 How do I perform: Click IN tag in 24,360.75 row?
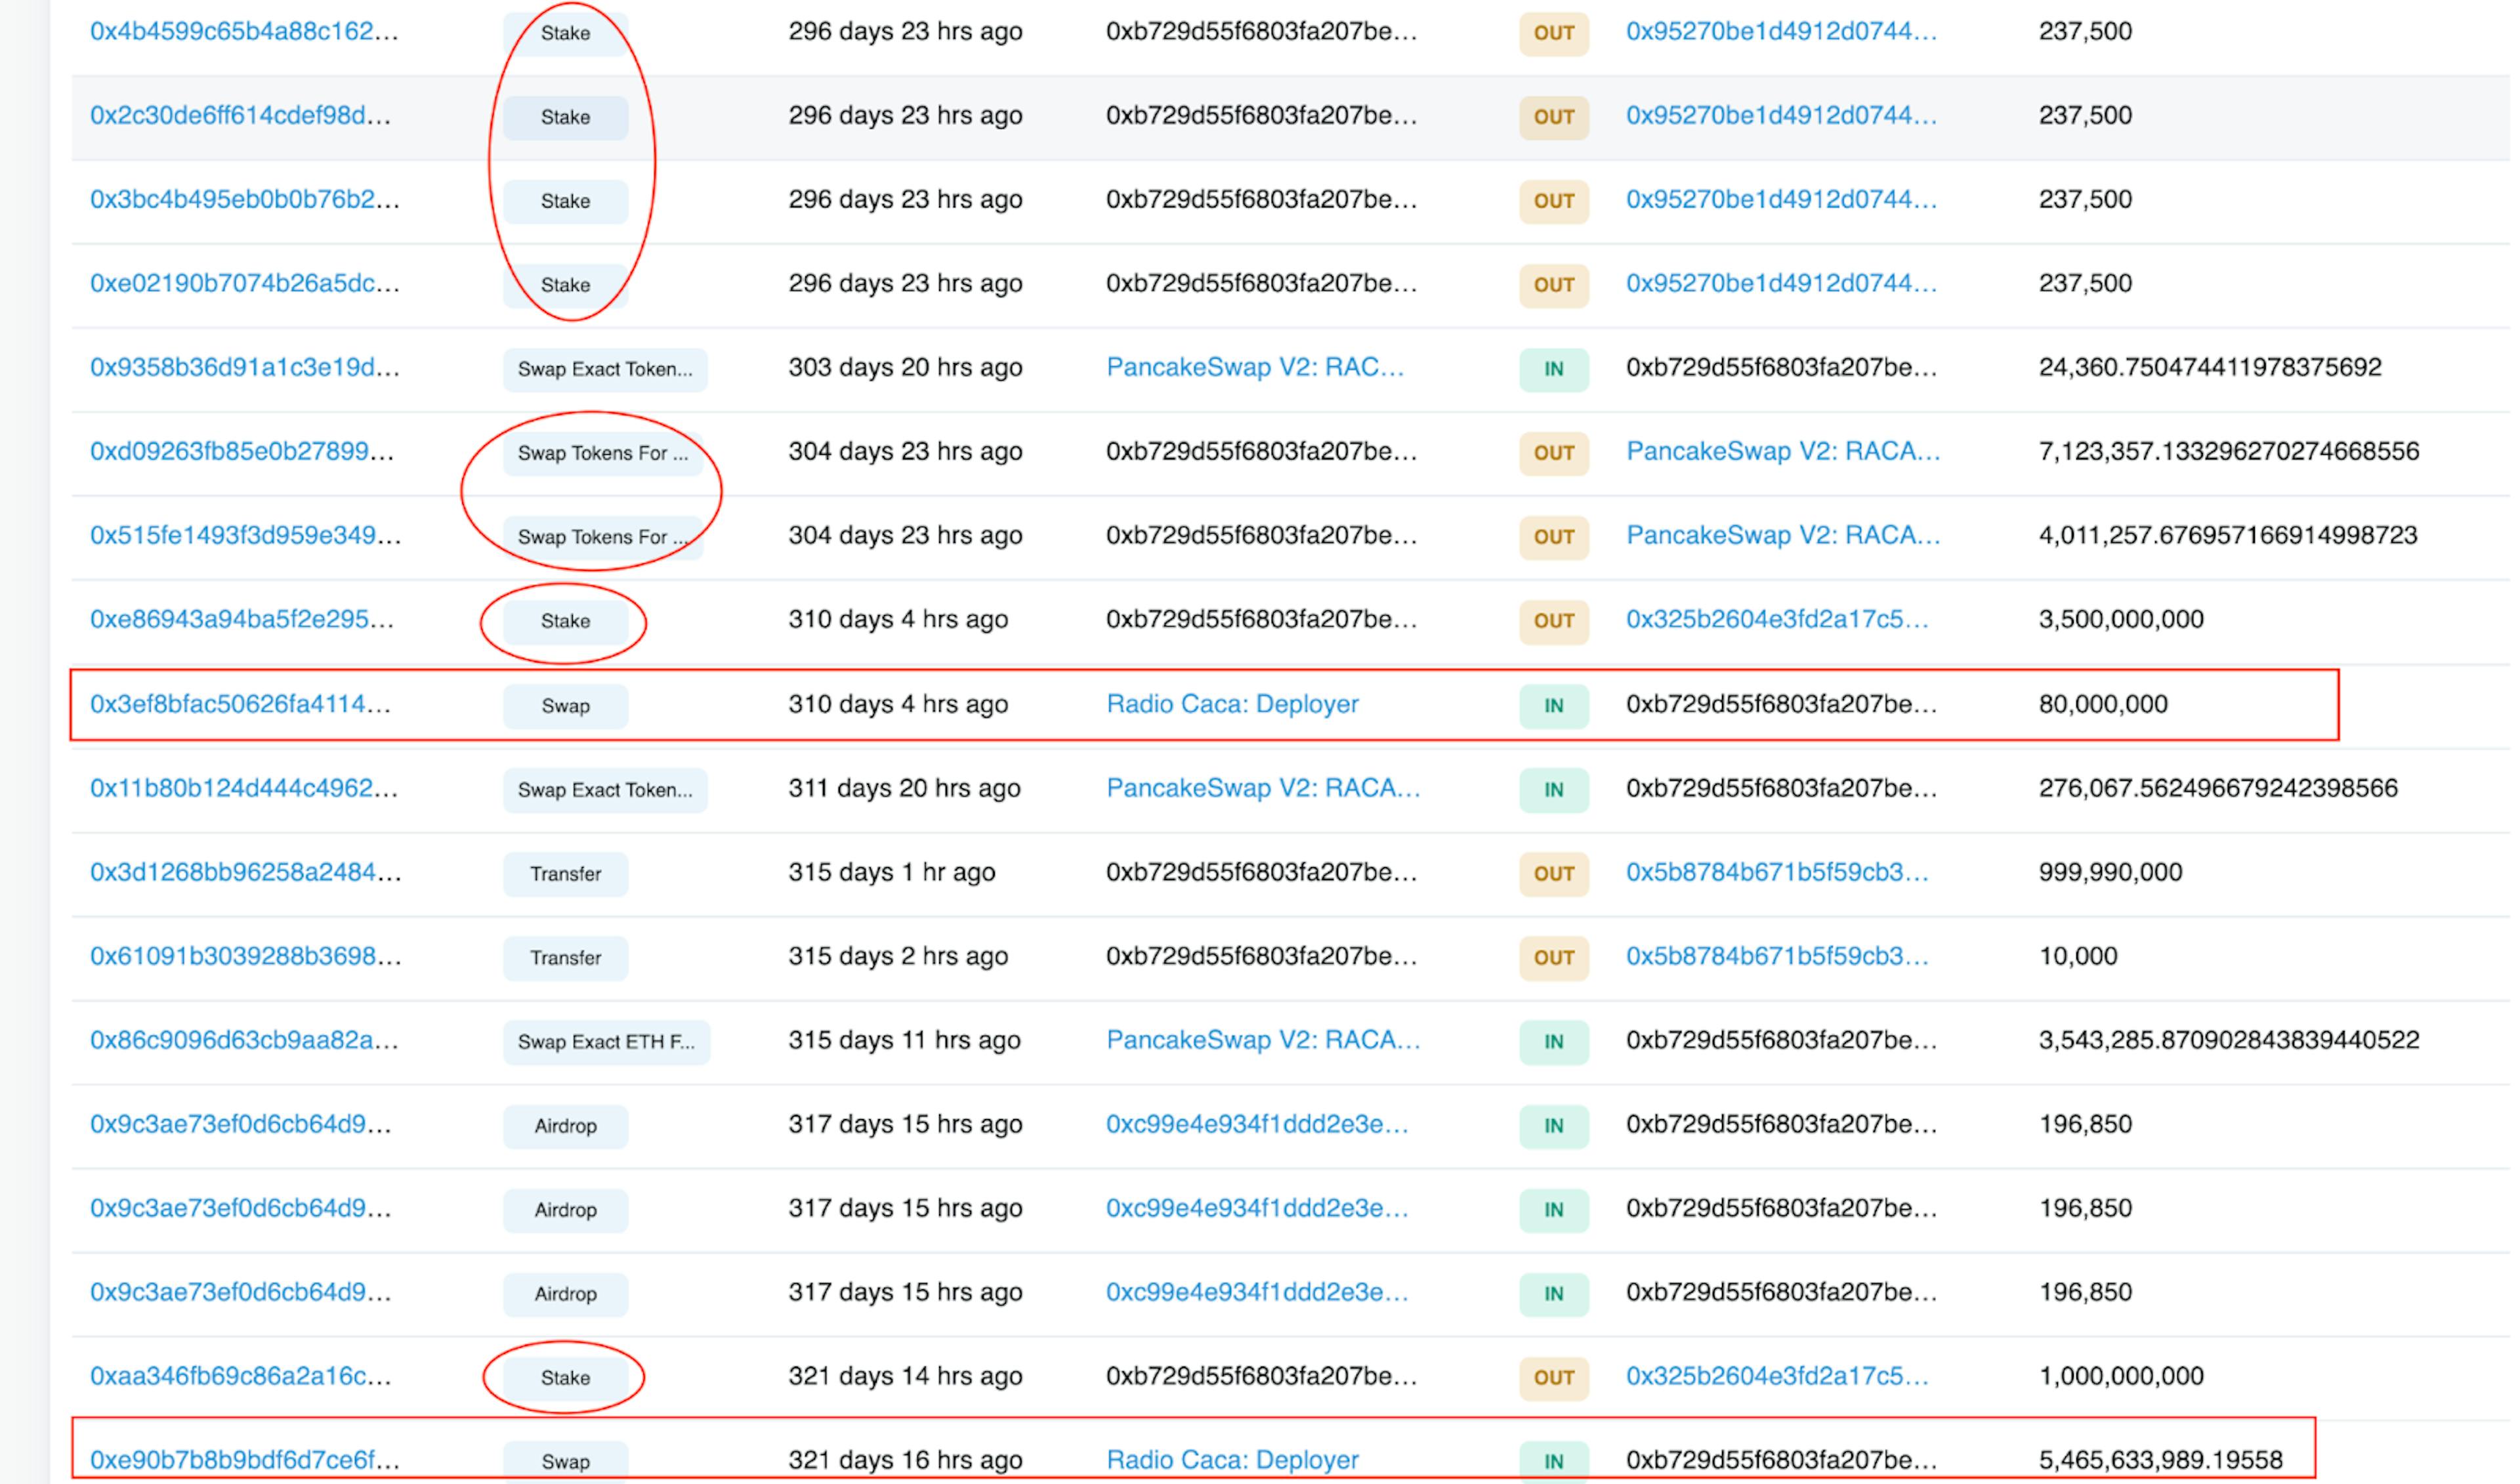pyautogui.click(x=1555, y=369)
